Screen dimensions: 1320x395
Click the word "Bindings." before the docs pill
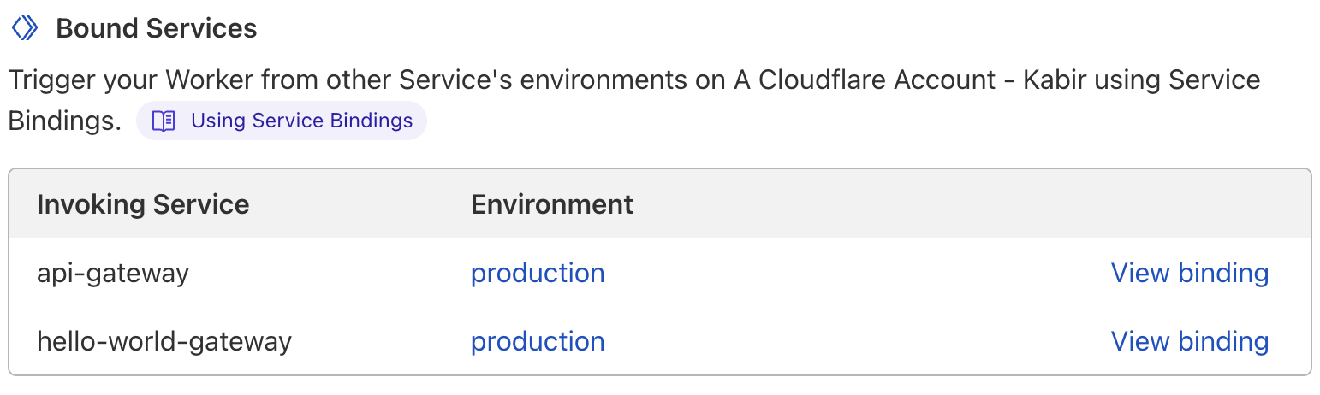pyautogui.click(x=65, y=121)
